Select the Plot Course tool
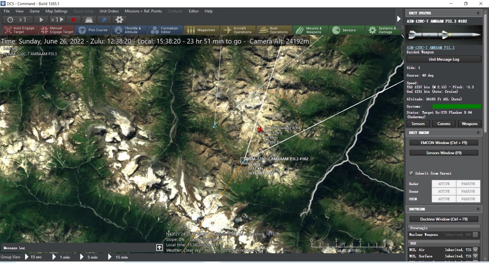 [93, 30]
